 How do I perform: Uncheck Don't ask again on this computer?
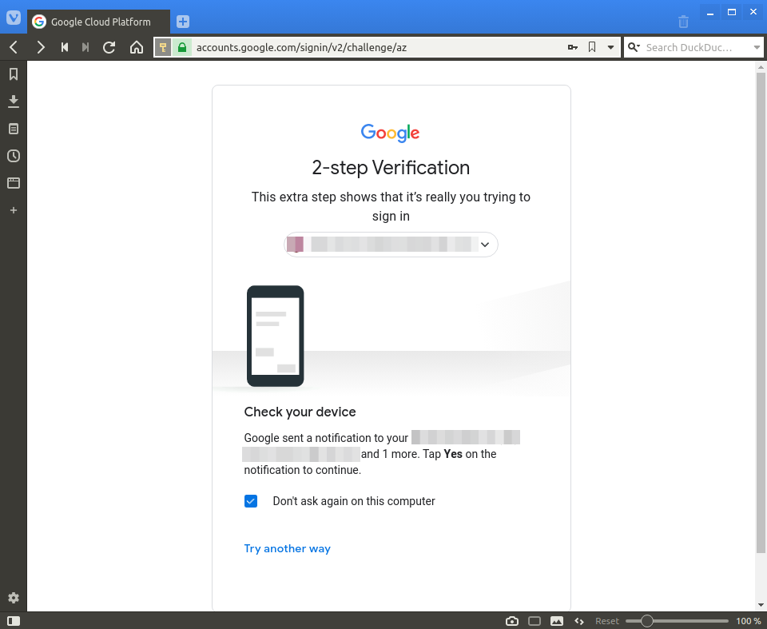(251, 501)
